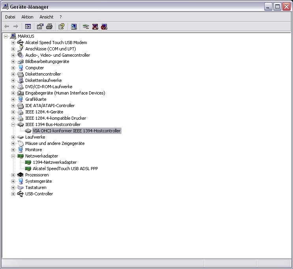Expand Diskettencontroller category
This screenshot has height=269, width=293.
coord(13,74)
